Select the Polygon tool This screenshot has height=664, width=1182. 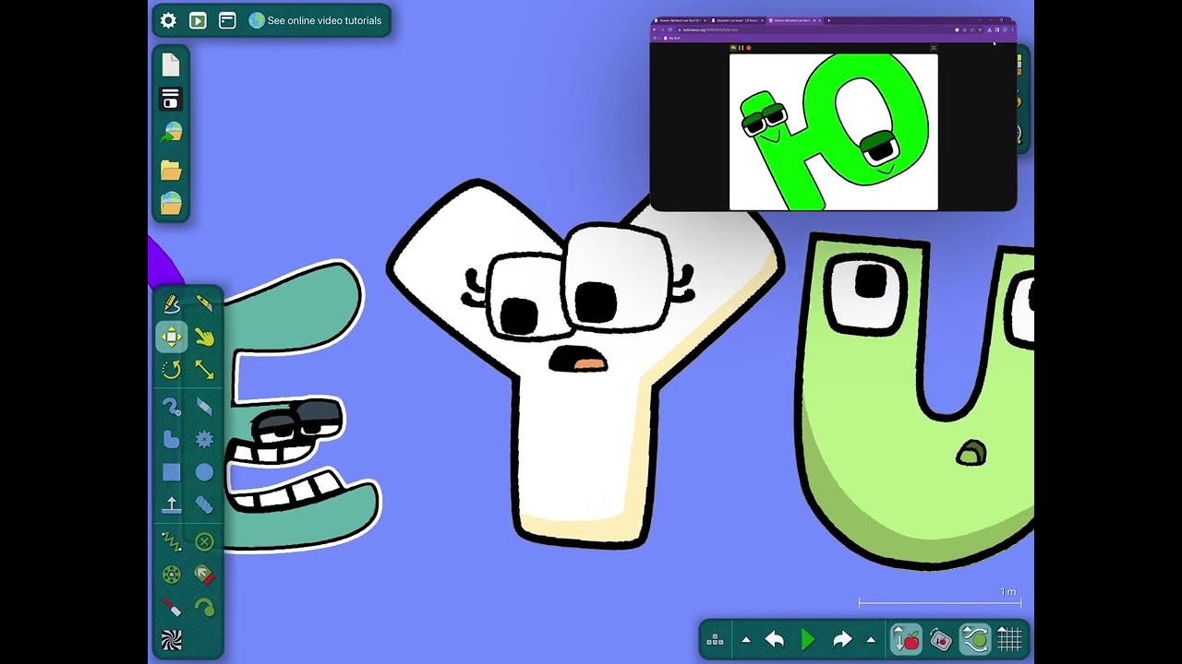(x=172, y=440)
